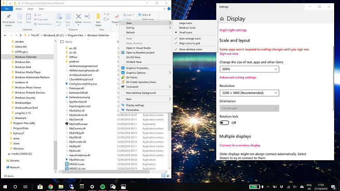Choose Personalise menu entry

pos(132,110)
